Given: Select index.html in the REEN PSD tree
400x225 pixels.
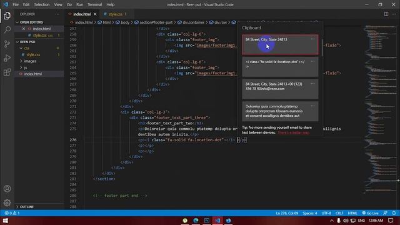Looking at the screenshot, I should click(x=33, y=74).
